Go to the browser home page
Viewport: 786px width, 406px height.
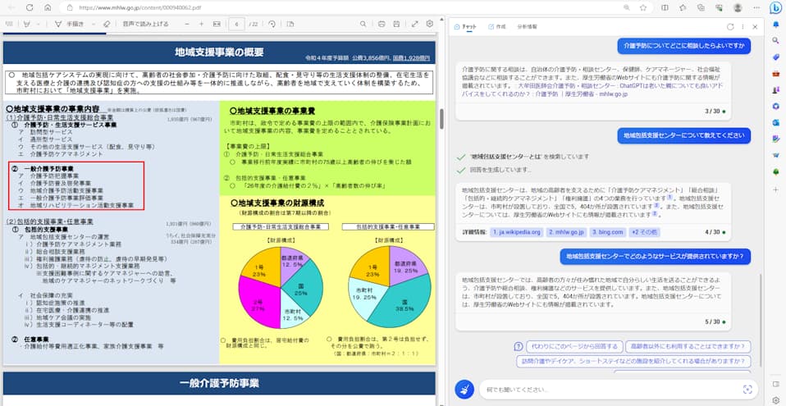tap(48, 7)
